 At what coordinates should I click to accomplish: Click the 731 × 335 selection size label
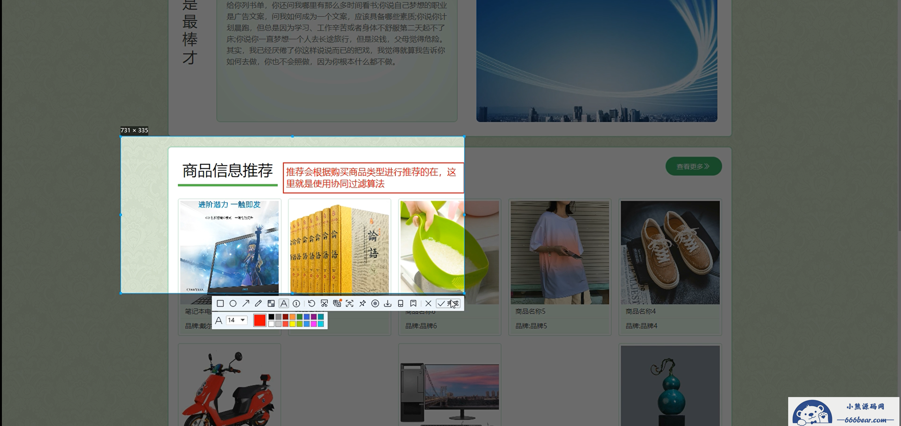pos(134,130)
